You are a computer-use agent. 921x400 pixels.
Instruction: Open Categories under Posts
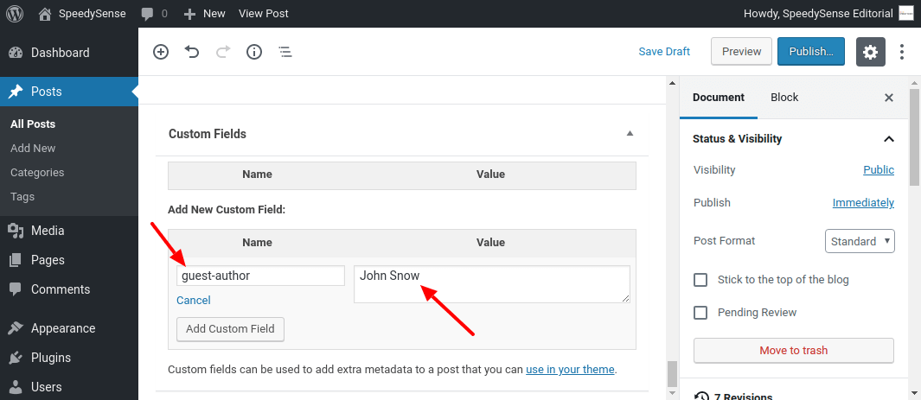[37, 173]
